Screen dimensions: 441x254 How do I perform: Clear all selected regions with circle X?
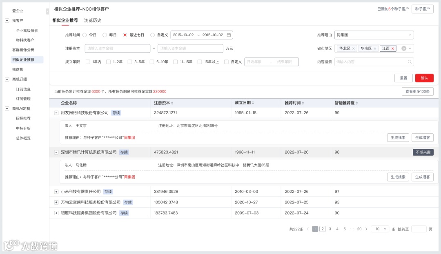click(x=403, y=49)
